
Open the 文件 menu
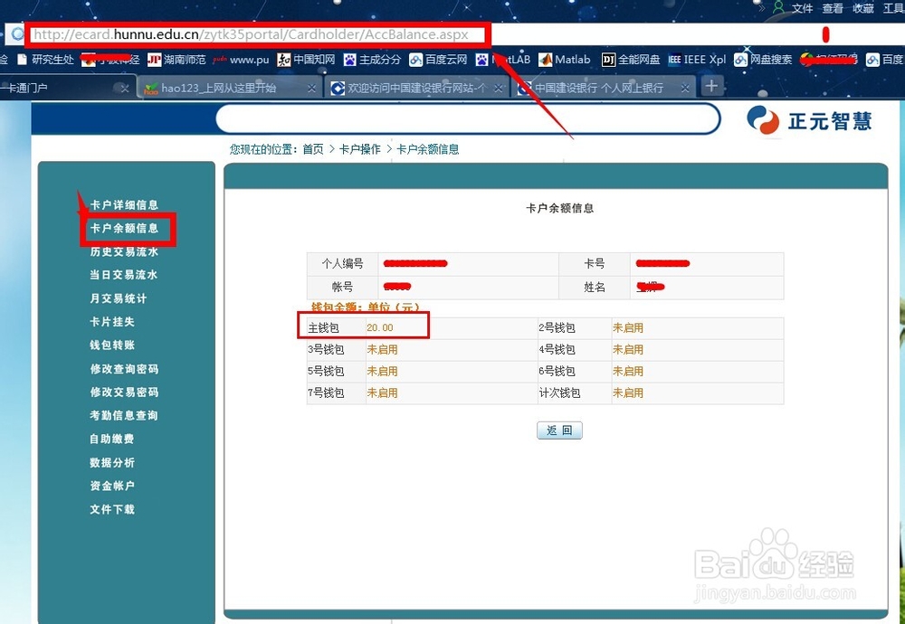[x=802, y=7]
